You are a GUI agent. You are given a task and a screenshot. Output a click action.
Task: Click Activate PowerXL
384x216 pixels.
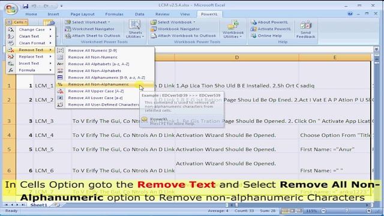click(271, 29)
